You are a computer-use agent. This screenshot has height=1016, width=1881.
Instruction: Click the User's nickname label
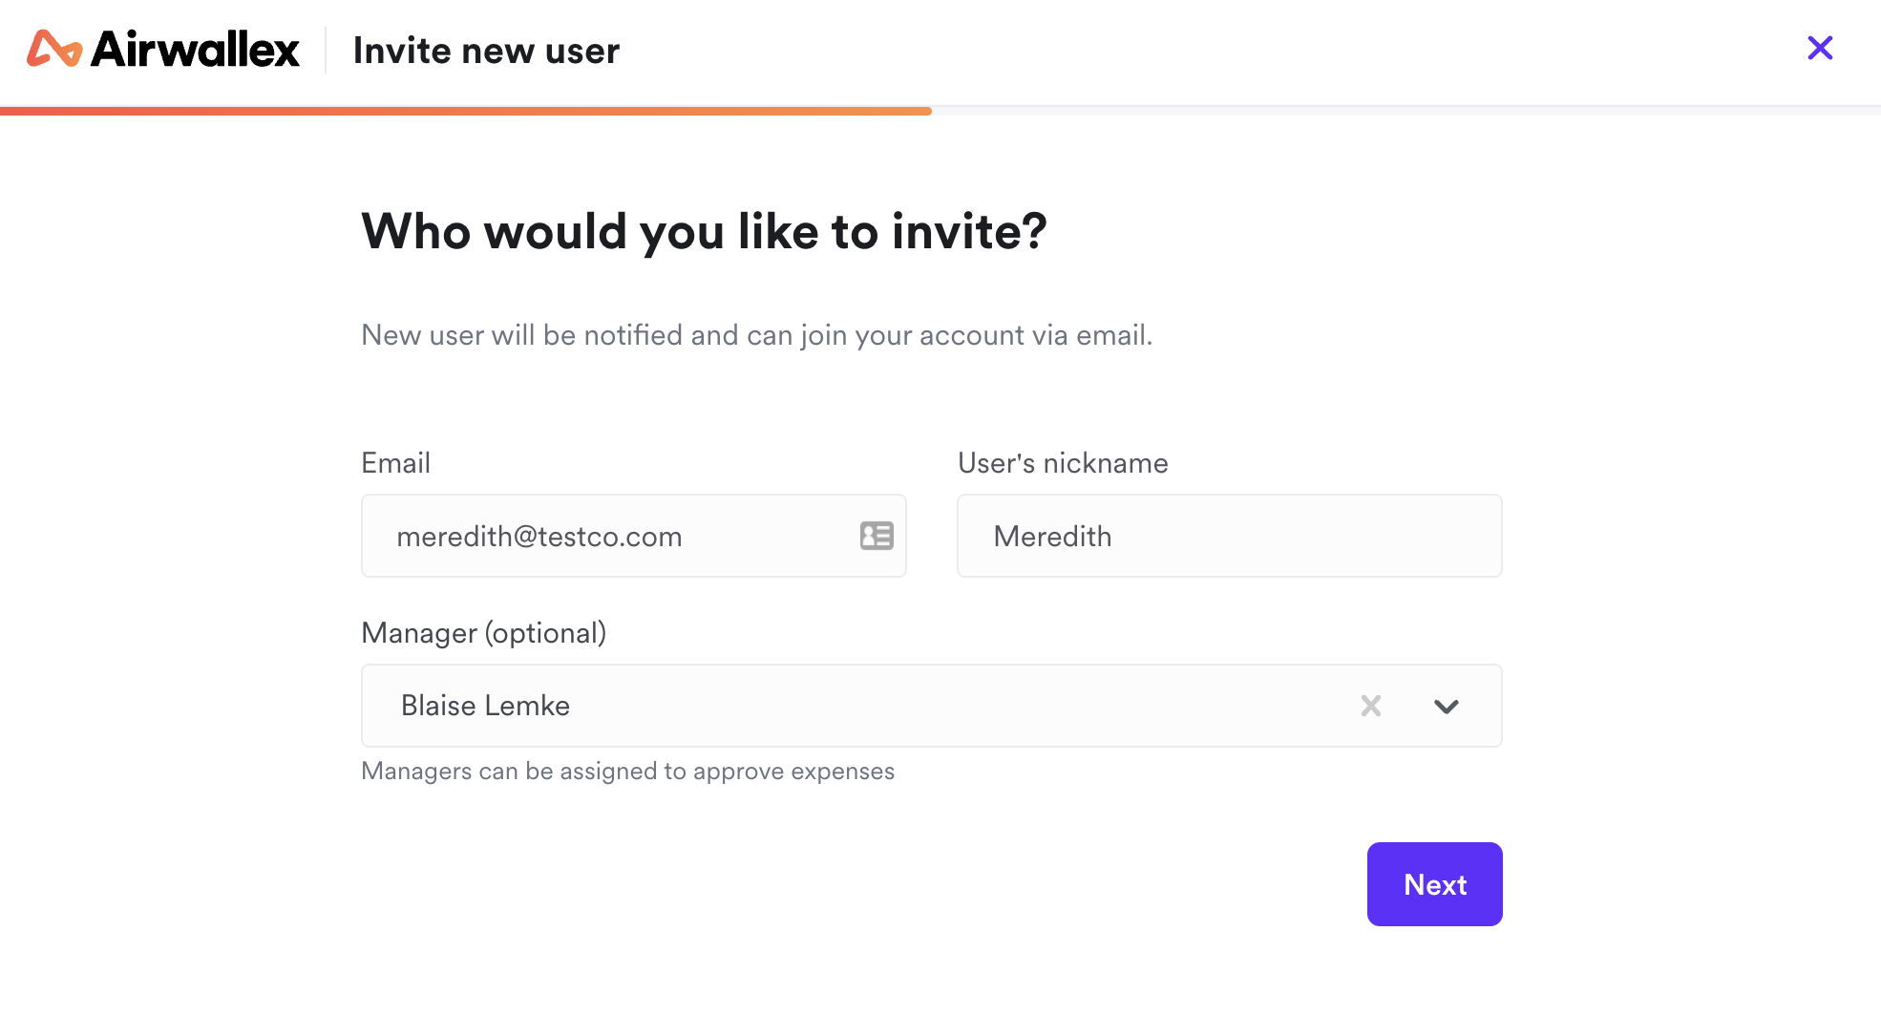(x=1063, y=463)
